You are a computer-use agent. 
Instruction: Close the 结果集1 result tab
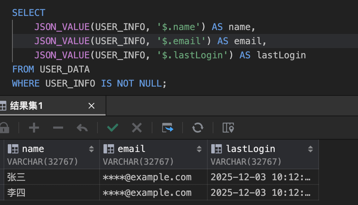click(x=91, y=106)
